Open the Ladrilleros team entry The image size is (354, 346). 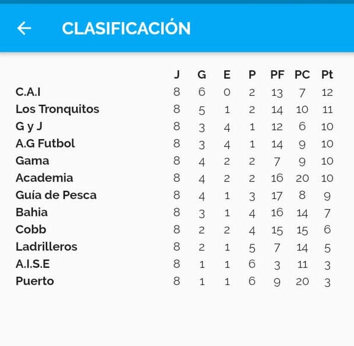[46, 247]
